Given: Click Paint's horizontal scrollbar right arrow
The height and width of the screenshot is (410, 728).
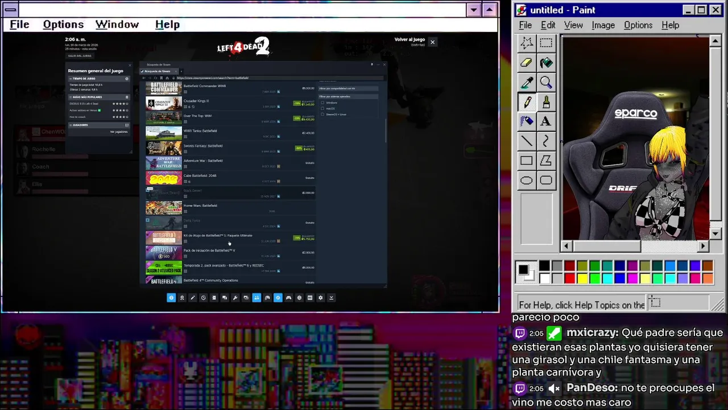Looking at the screenshot, I should (704, 246).
